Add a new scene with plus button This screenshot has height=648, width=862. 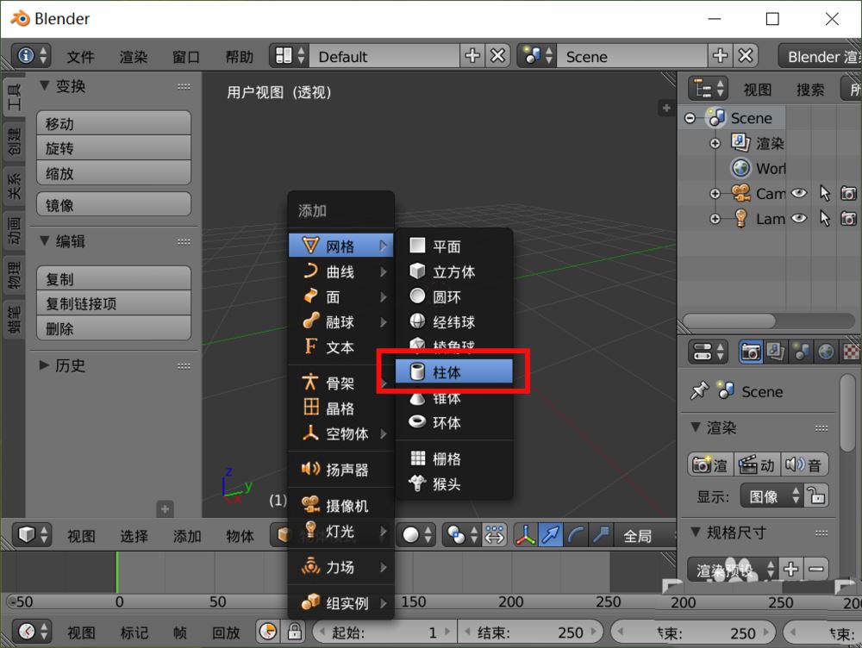click(721, 56)
